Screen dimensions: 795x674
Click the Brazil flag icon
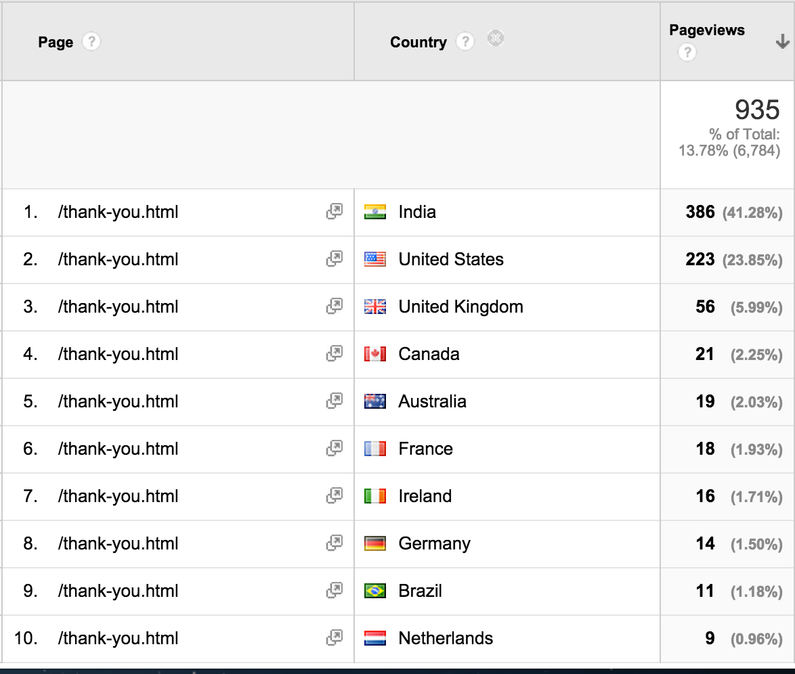coord(375,591)
